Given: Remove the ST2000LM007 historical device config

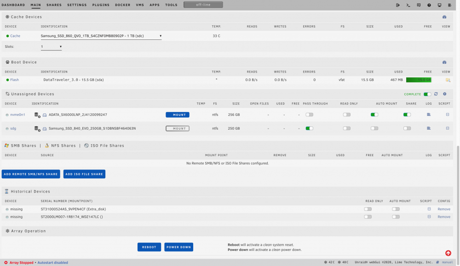Looking at the screenshot, I should (x=443, y=217).
